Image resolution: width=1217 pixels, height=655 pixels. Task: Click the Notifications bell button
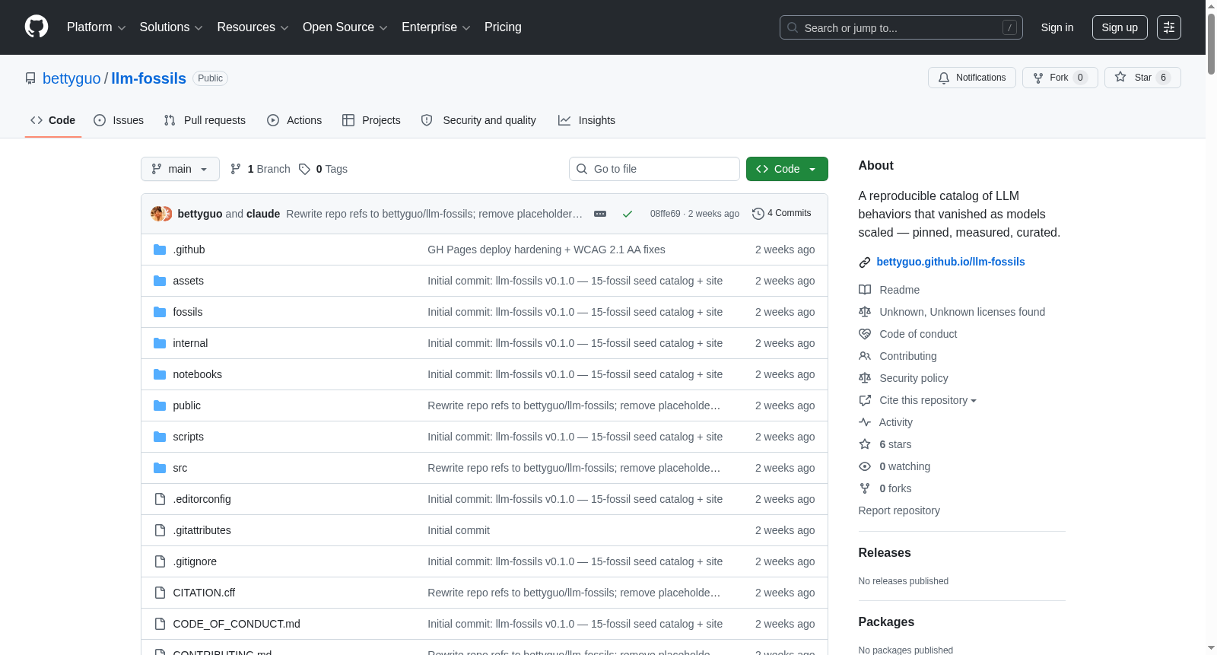971,78
